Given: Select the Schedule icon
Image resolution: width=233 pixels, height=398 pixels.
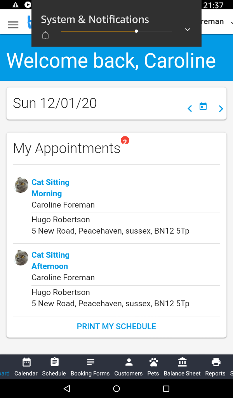Looking at the screenshot, I should (54, 366).
